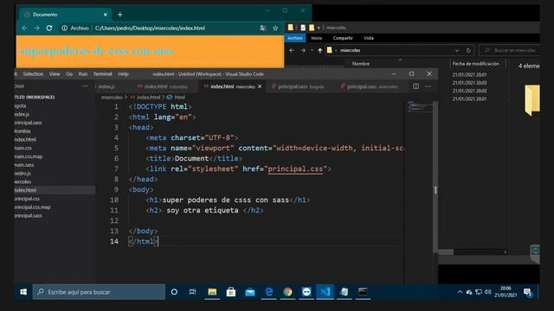The width and height of the screenshot is (554, 311).
Task: Open Vista ribbon tab in File Explorer
Action: coord(369,38)
